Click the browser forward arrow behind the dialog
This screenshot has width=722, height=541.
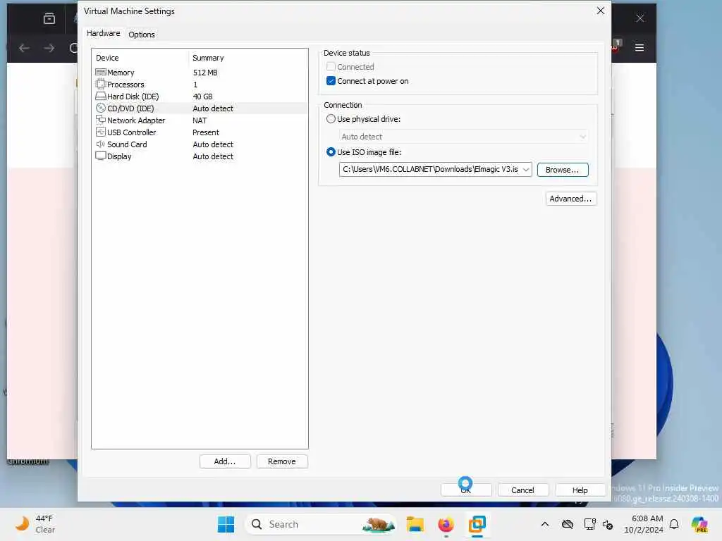pos(49,48)
